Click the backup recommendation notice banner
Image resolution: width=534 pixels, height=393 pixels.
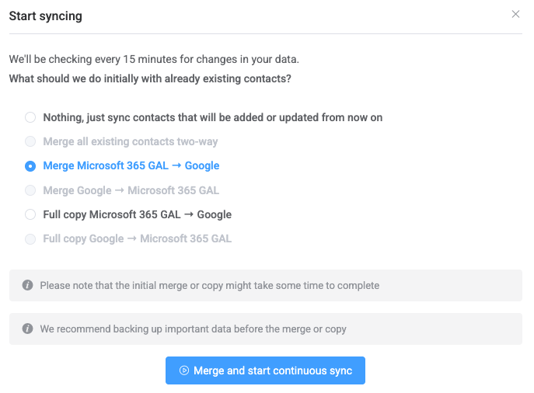[x=266, y=329]
